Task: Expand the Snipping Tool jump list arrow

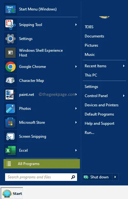Action: [76, 25]
